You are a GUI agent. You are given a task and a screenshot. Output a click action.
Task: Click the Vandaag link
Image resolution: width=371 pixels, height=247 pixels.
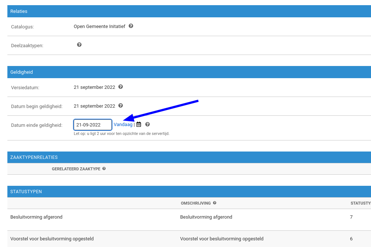pos(123,124)
